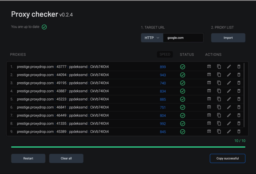The height and width of the screenshot is (174, 256).
Task: Open proxy 5 externally
Action: click(x=209, y=99)
